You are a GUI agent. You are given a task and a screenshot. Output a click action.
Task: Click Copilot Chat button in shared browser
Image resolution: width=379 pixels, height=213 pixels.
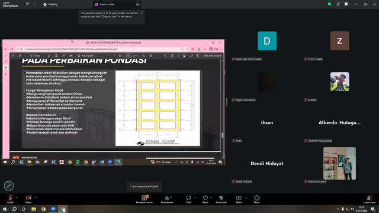click(214, 49)
